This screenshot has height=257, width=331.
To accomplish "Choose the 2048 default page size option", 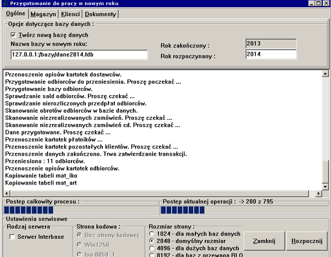I will (152, 240).
